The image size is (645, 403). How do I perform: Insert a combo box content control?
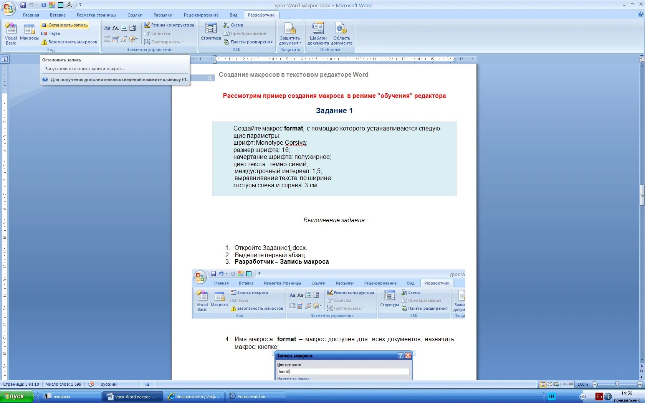tap(132, 28)
